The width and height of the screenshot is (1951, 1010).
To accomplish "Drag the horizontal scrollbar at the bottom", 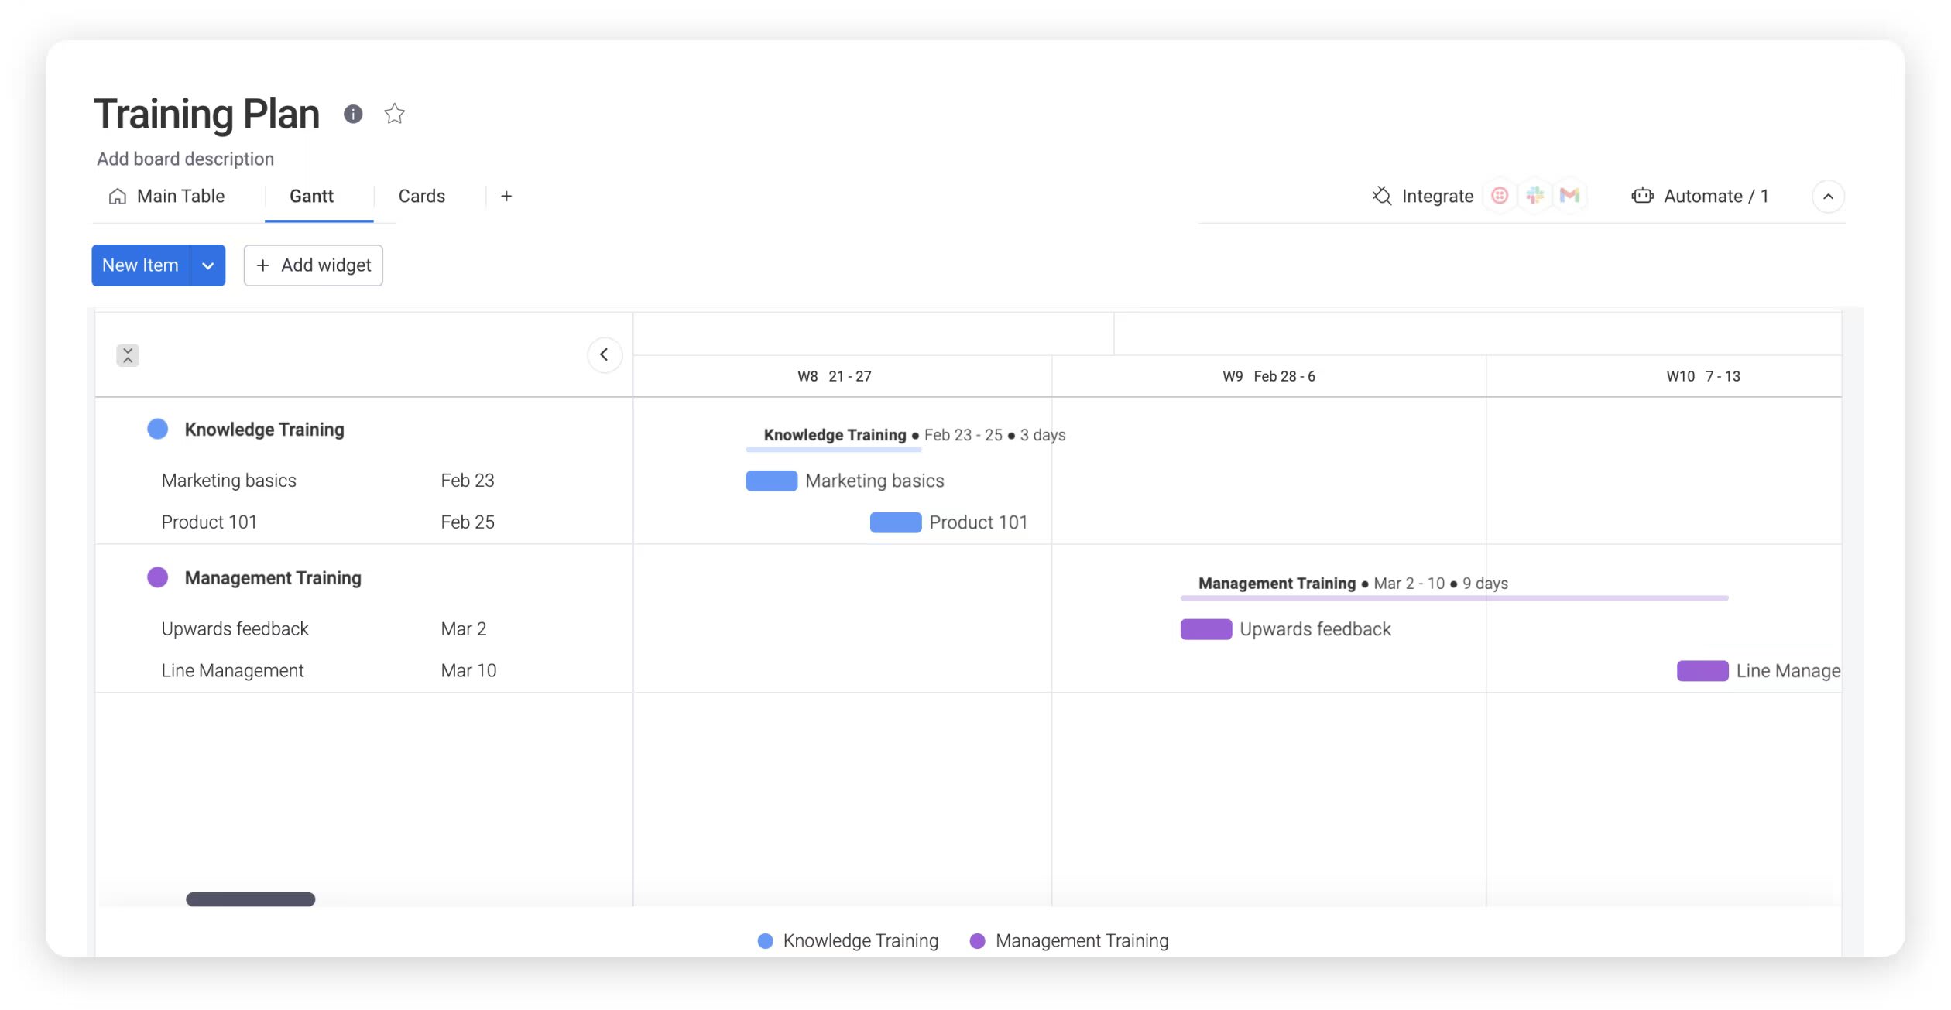I will click(x=250, y=898).
